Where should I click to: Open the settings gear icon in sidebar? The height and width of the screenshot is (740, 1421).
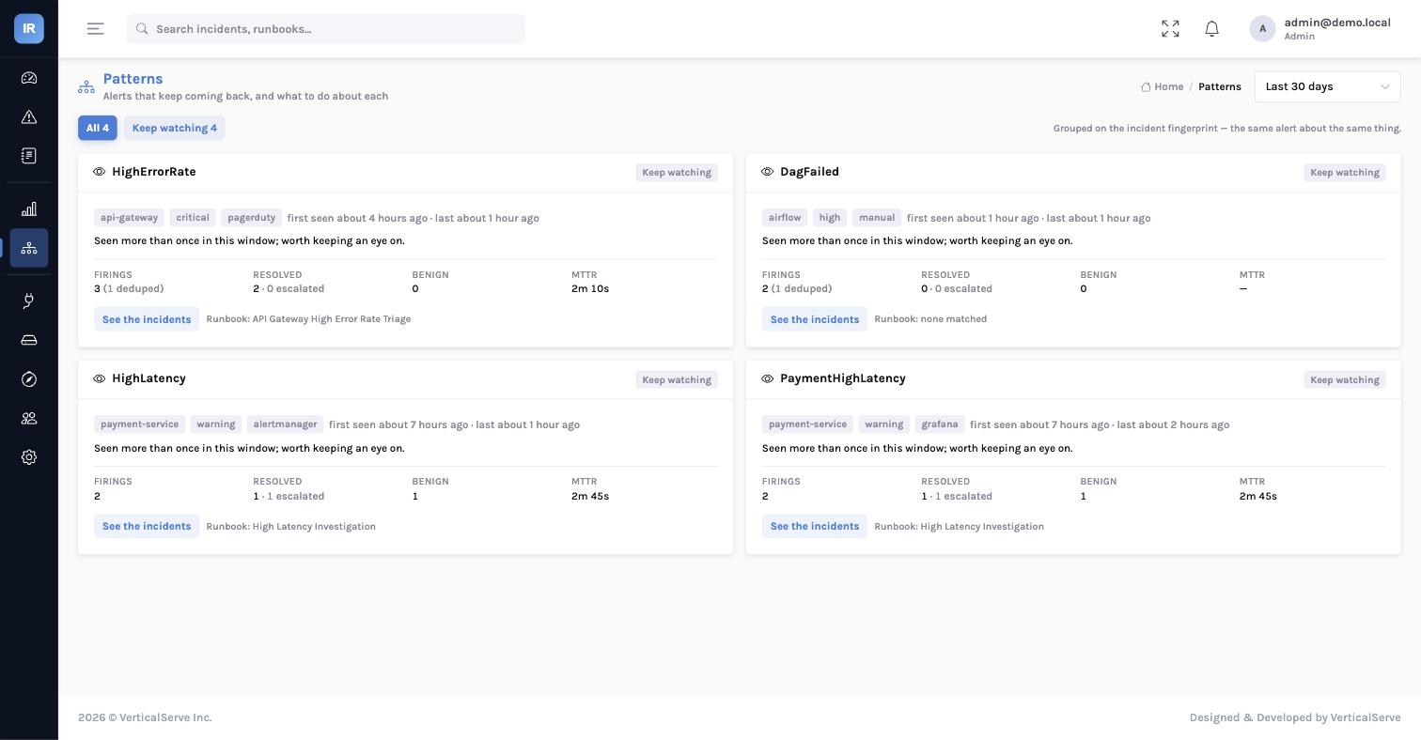click(29, 457)
